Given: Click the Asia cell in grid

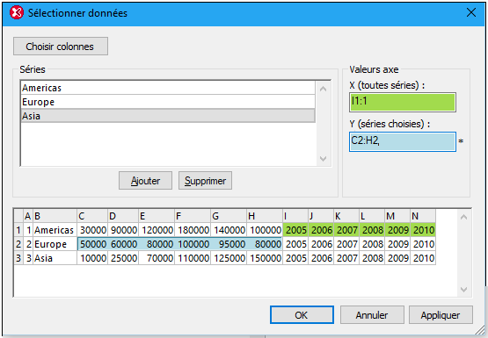Looking at the screenshot, I should 55,258.
